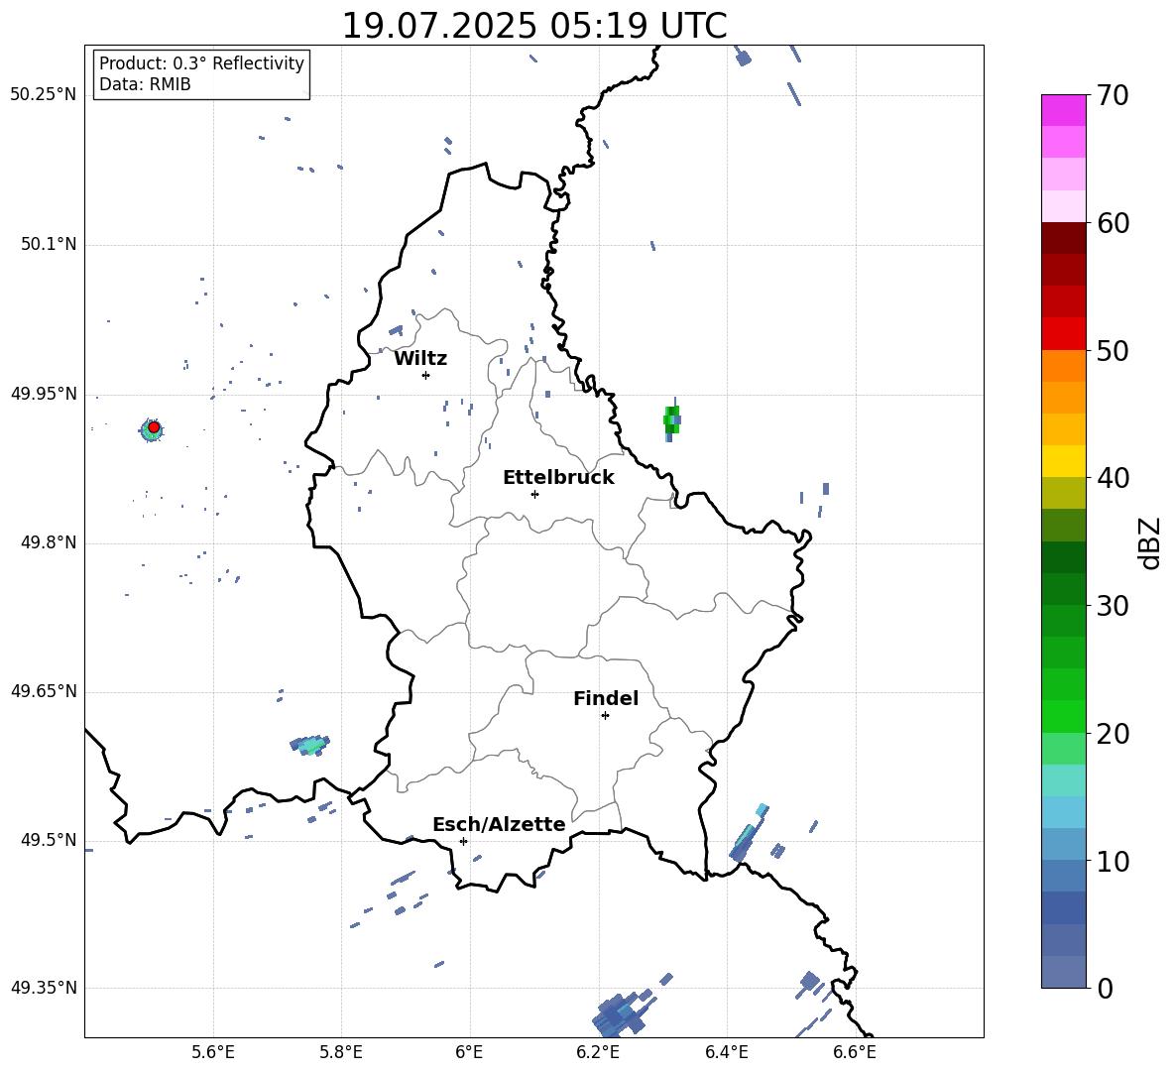Click the teal echo near 5.8°E 49.6°N
The height and width of the screenshot is (1072, 1174).
(310, 745)
